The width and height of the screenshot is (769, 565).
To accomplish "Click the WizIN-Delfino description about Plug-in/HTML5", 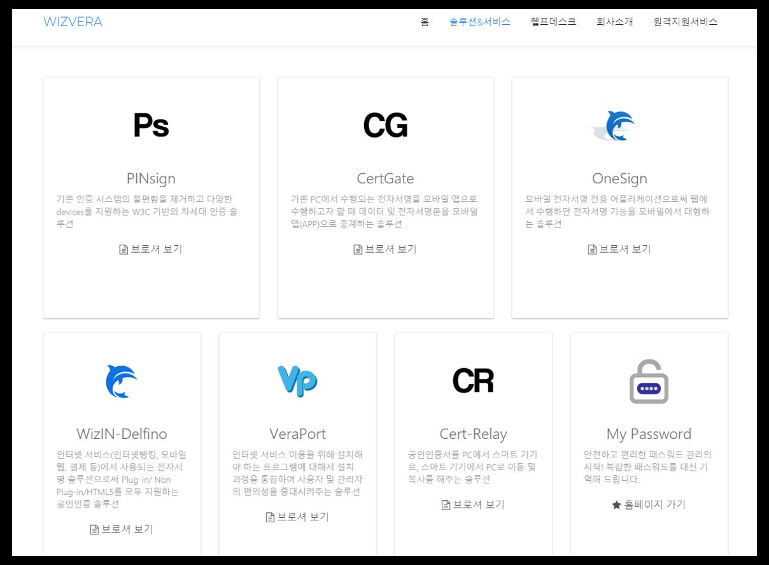I will (122, 479).
